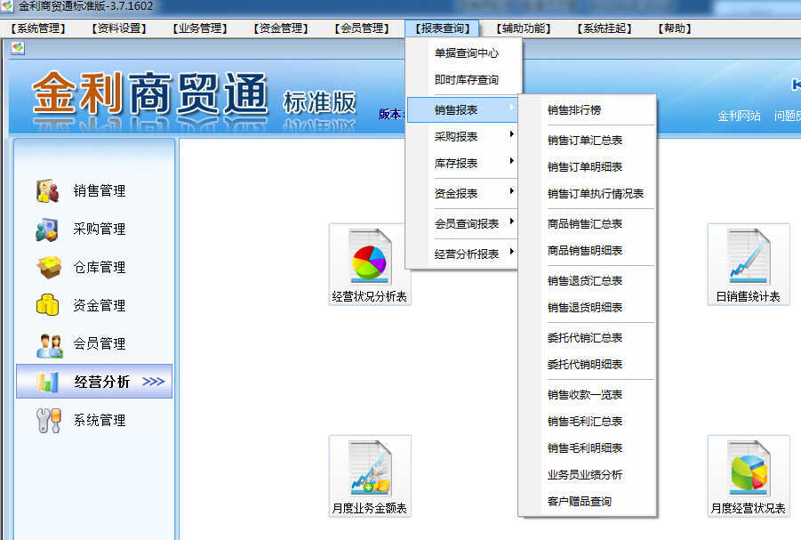801x540 pixels.
Task: Open the 【会员管理】 menu
Action: (362, 28)
